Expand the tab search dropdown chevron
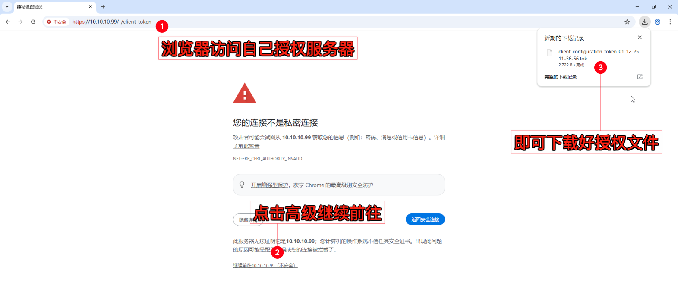The width and height of the screenshot is (678, 301). pos(7,7)
